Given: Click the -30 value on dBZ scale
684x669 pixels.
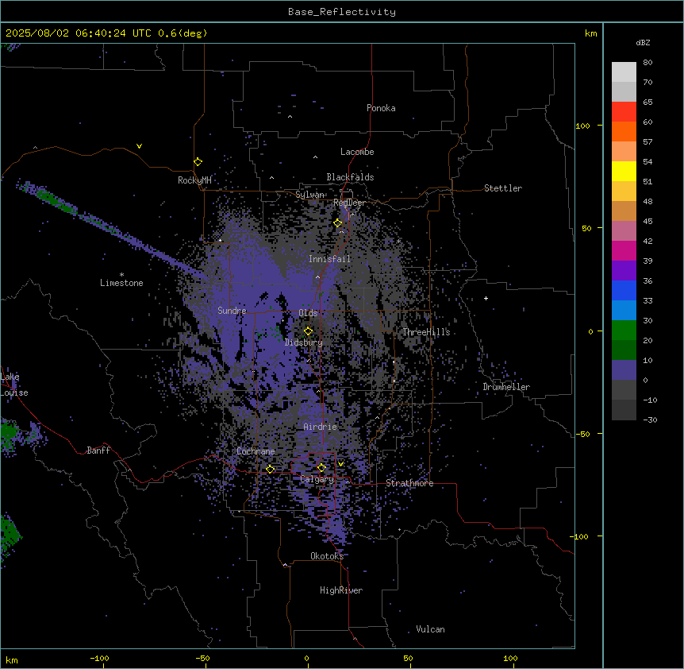Looking at the screenshot, I should 650,420.
